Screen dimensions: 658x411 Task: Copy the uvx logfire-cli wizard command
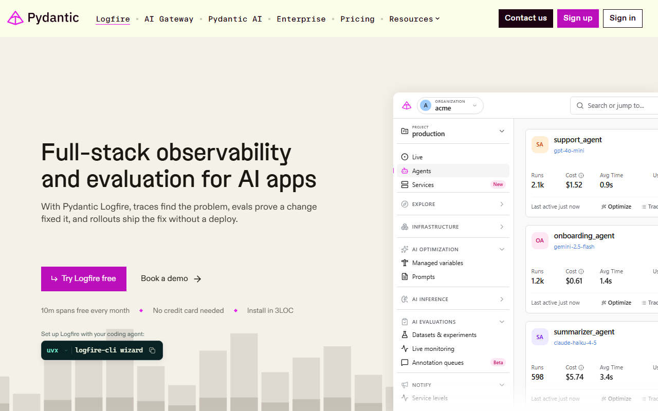[x=152, y=350]
